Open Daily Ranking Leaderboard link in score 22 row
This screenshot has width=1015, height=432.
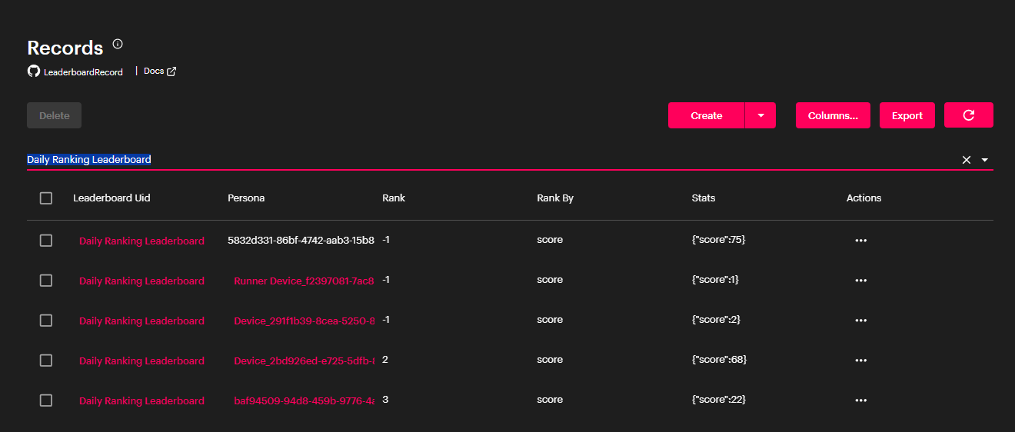141,400
